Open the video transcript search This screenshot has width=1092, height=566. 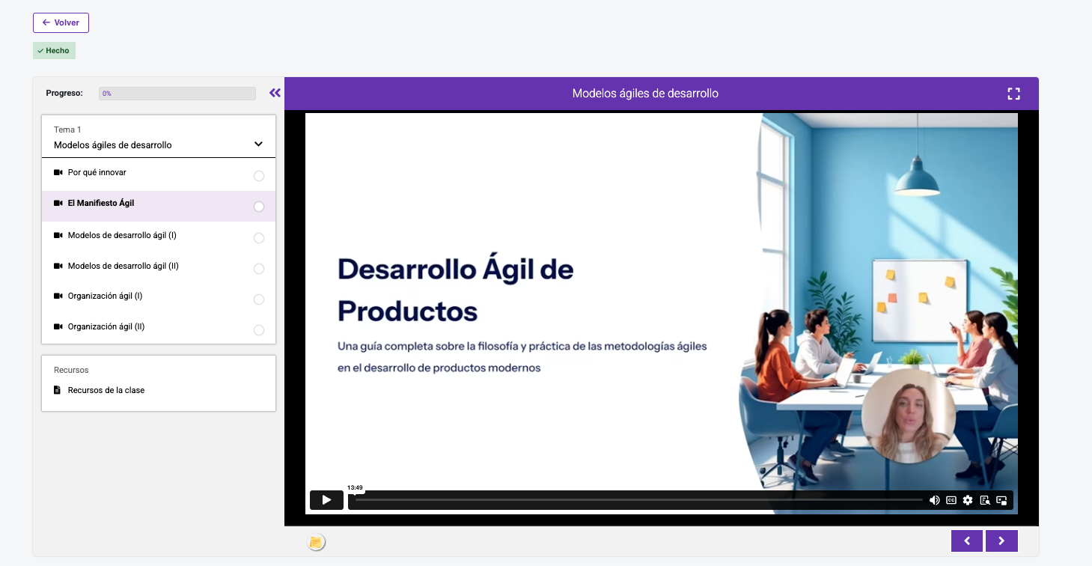[x=985, y=500]
